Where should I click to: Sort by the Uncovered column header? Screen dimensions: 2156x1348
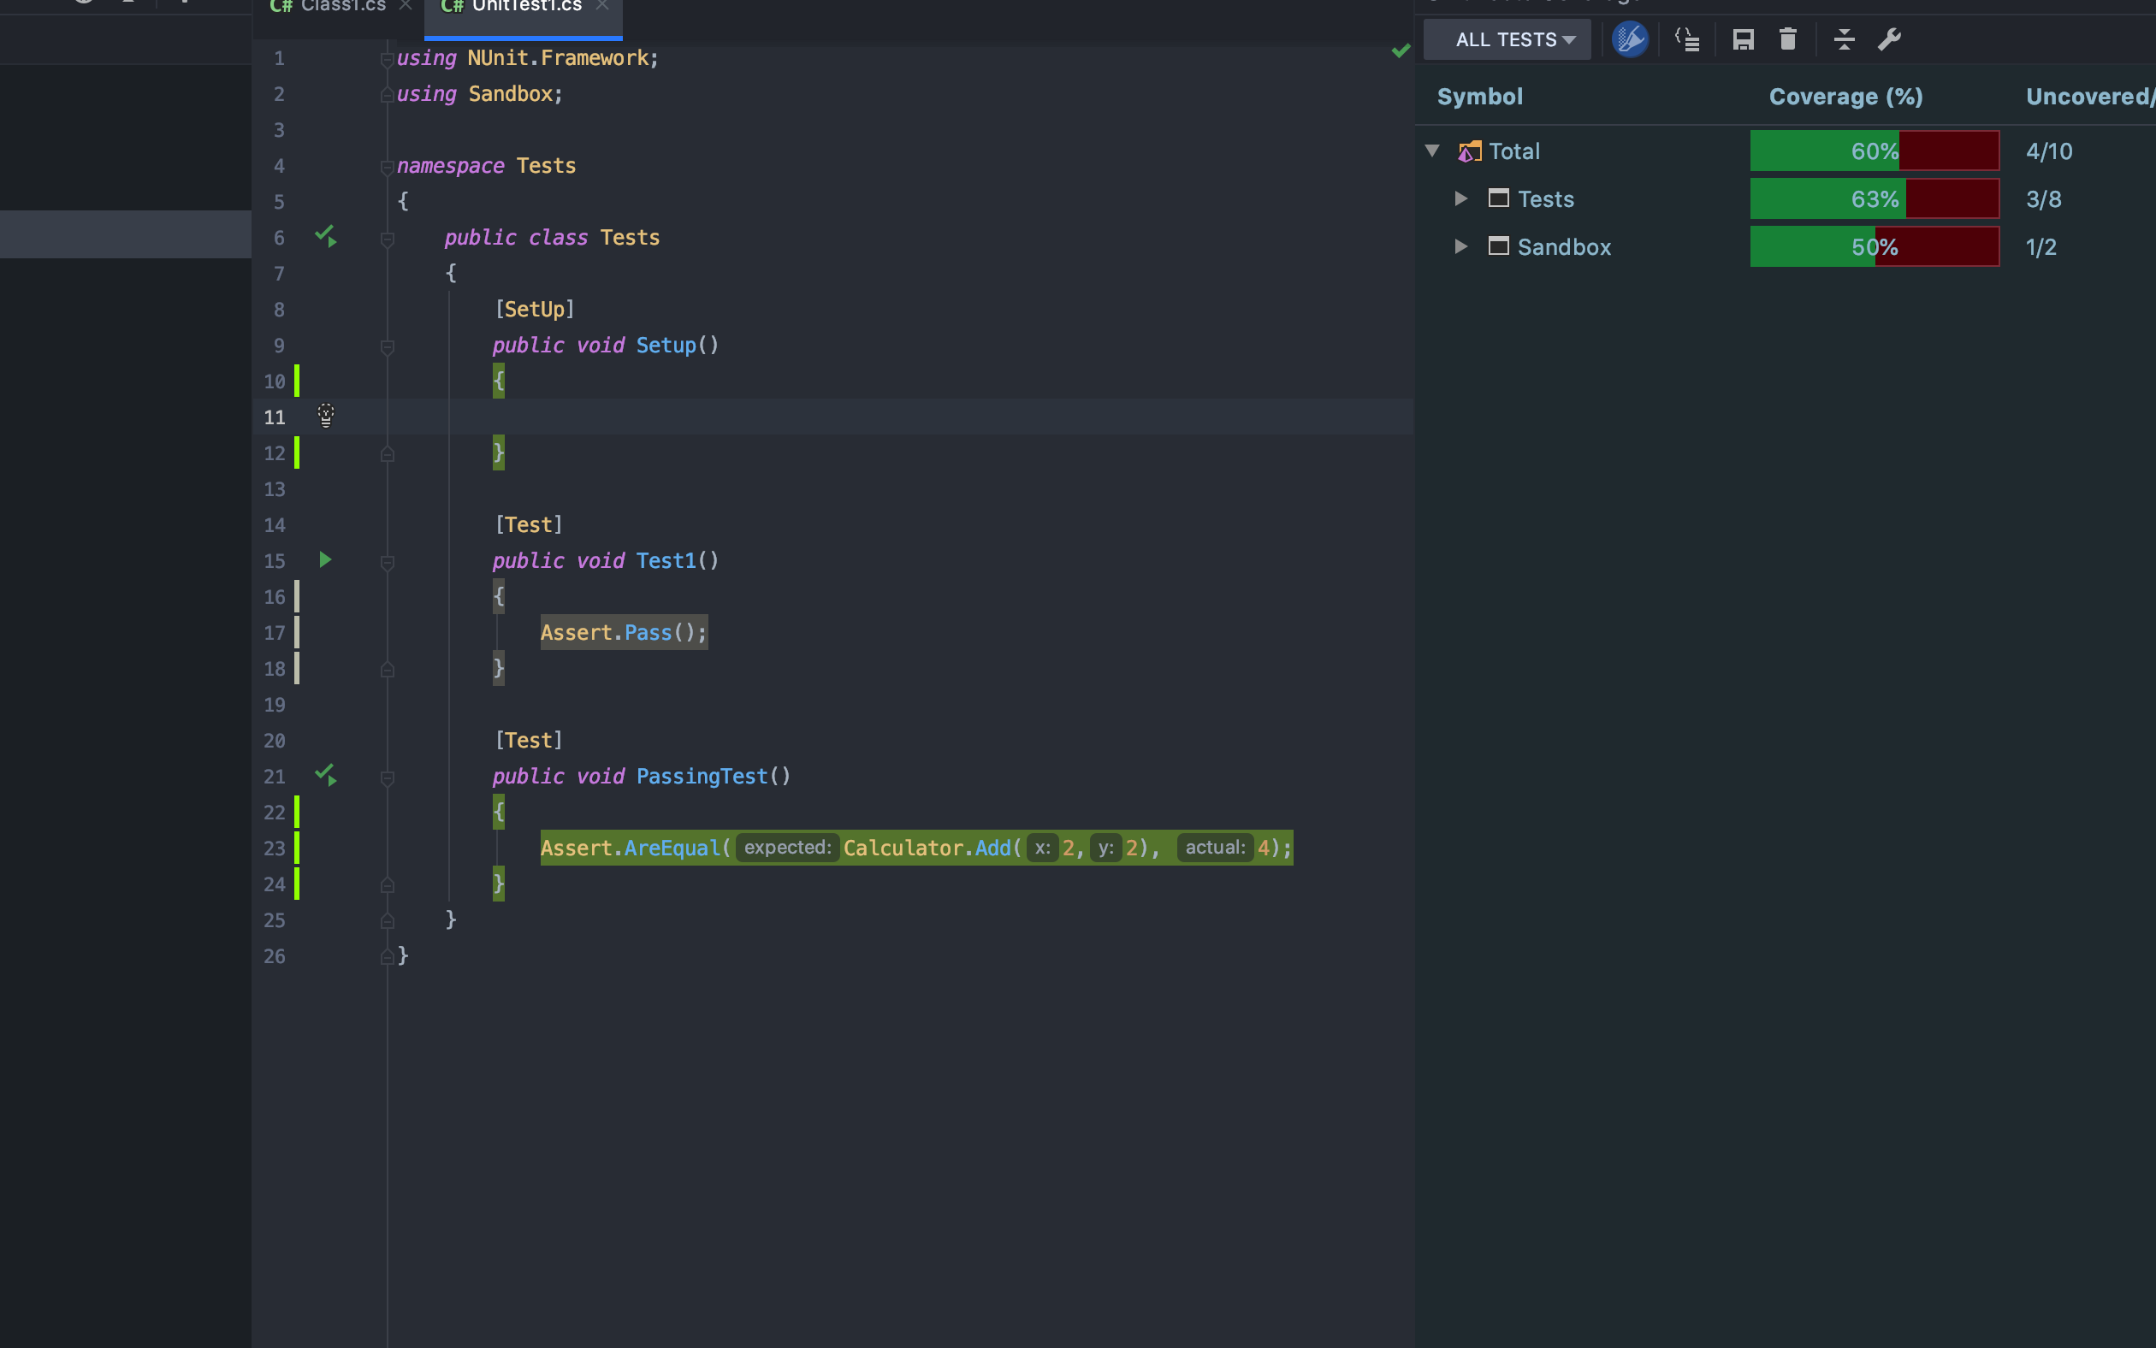pos(2090,97)
